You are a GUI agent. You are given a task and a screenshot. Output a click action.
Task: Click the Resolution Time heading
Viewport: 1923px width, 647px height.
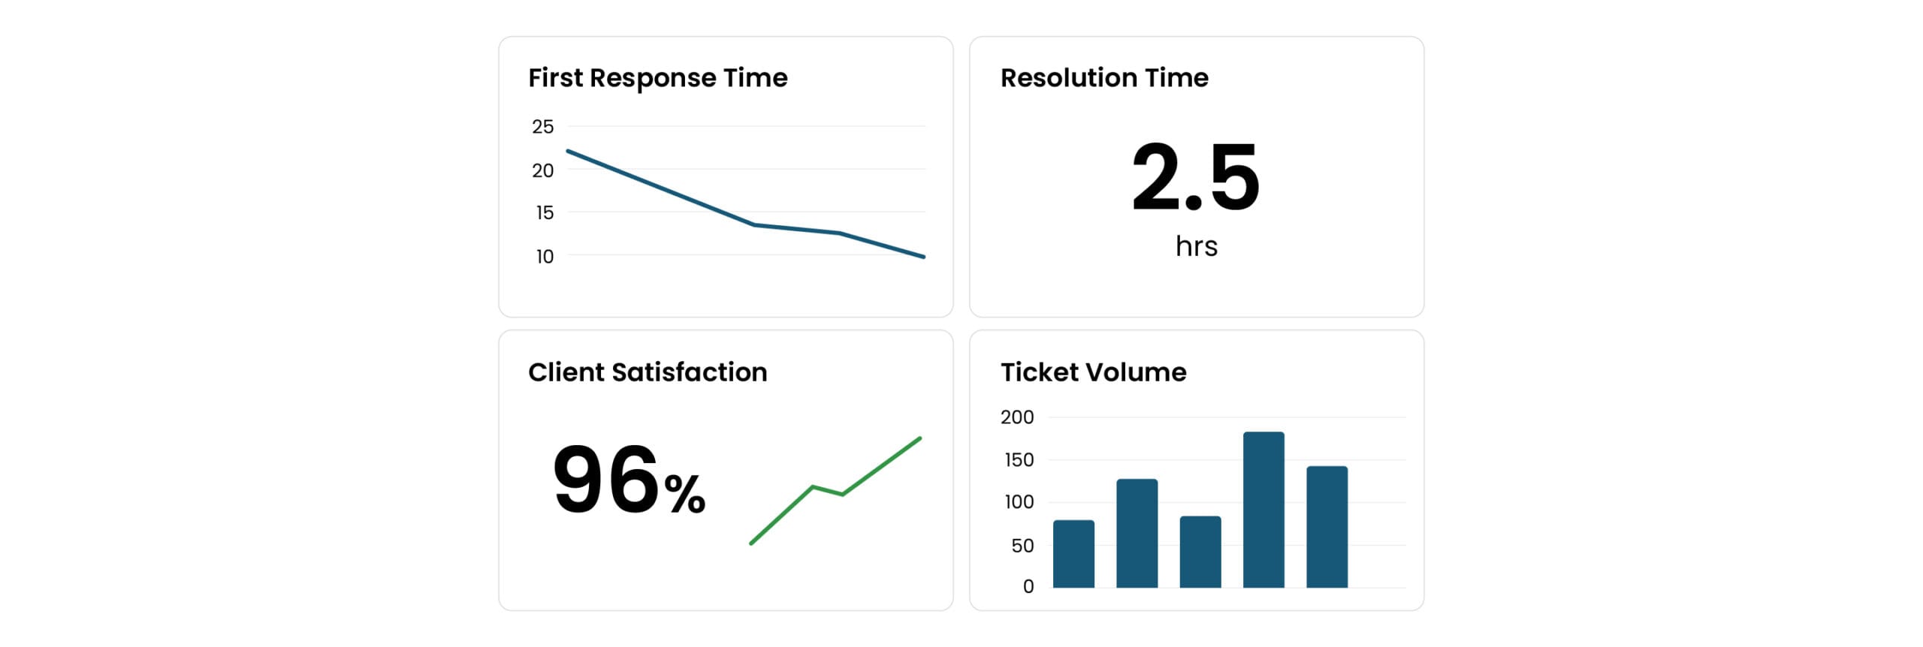coord(1103,78)
